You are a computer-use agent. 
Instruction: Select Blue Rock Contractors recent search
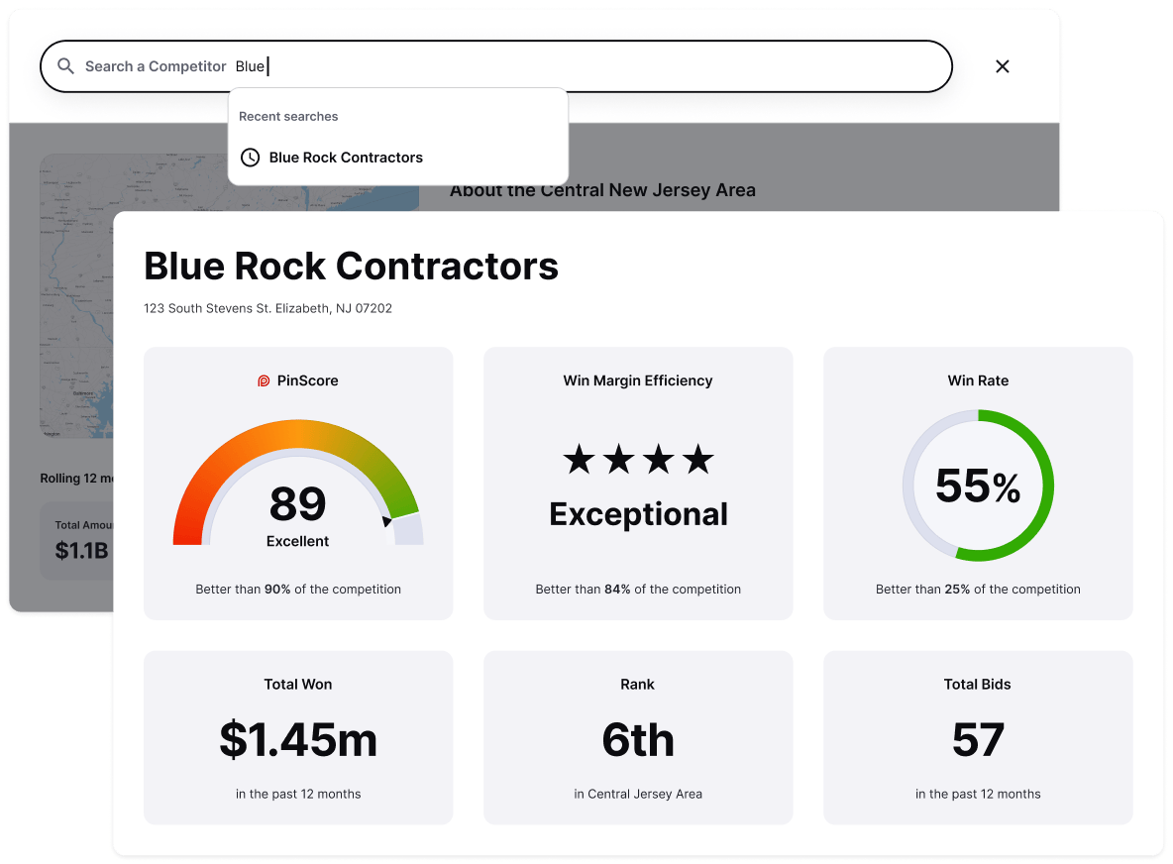pyautogui.click(x=346, y=158)
